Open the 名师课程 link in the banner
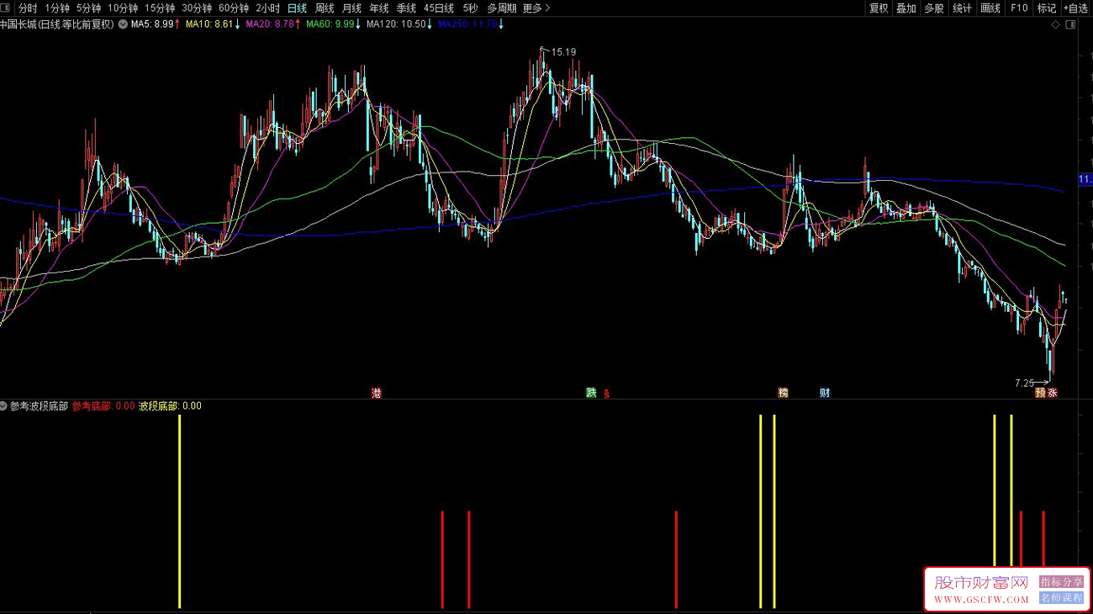The width and height of the screenshot is (1093, 614). click(x=1061, y=598)
